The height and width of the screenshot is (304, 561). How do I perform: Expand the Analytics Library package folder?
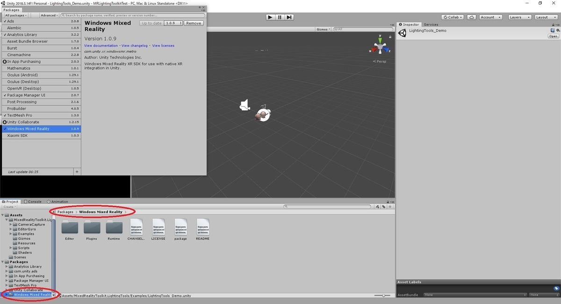7,267
